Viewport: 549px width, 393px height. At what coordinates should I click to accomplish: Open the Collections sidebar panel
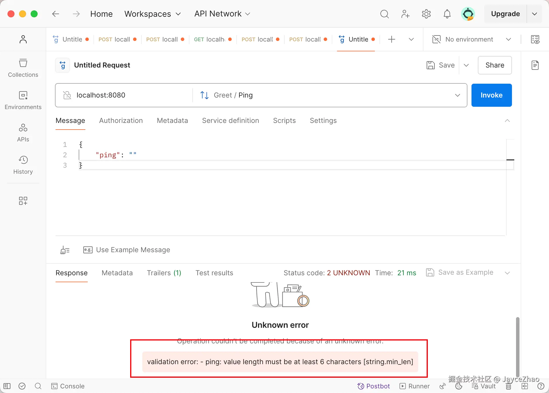[x=23, y=68]
